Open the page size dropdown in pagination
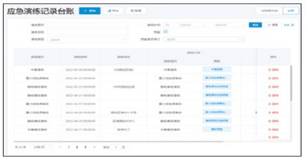The height and width of the screenshot is (160, 305). 41,147
